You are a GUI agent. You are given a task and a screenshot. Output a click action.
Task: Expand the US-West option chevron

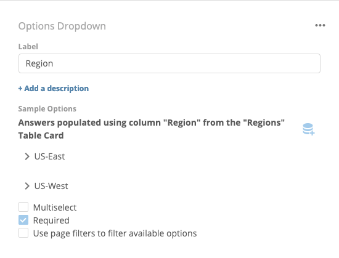coord(27,186)
